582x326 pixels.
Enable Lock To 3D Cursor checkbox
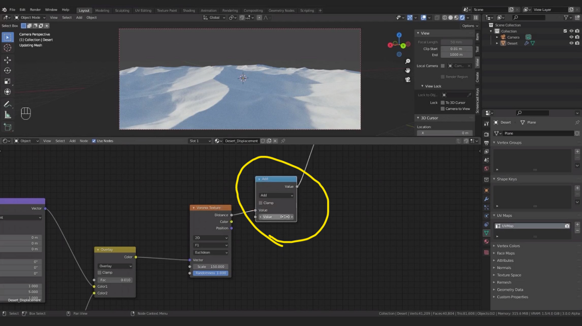point(442,103)
